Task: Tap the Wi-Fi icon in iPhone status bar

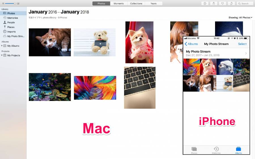Action: pos(198,38)
